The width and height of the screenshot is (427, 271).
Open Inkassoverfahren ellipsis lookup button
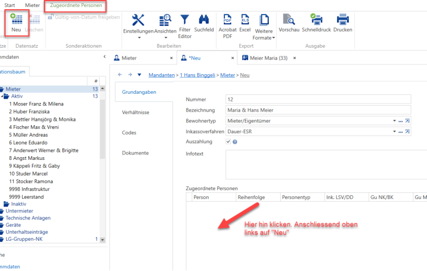[x=400, y=132]
